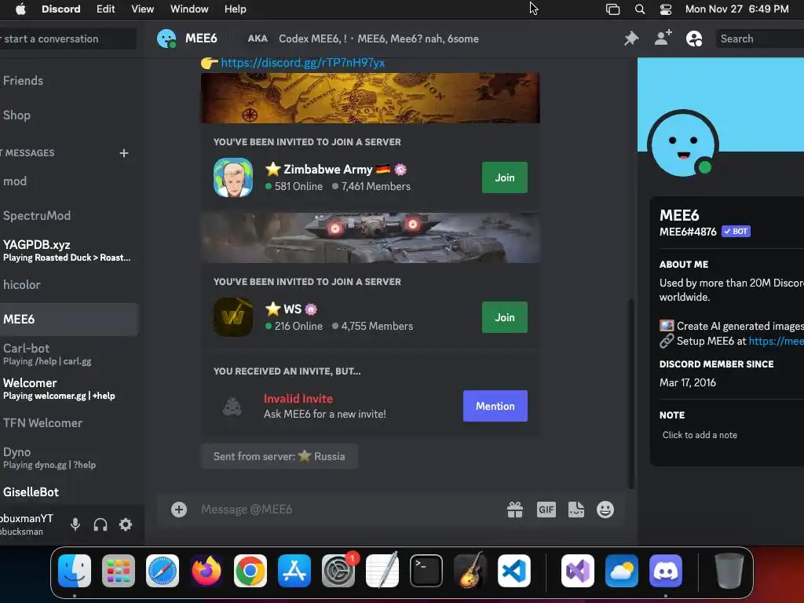Image resolution: width=804 pixels, height=603 pixels.
Task: Open DM with GiselleBot
Action: [x=69, y=492]
